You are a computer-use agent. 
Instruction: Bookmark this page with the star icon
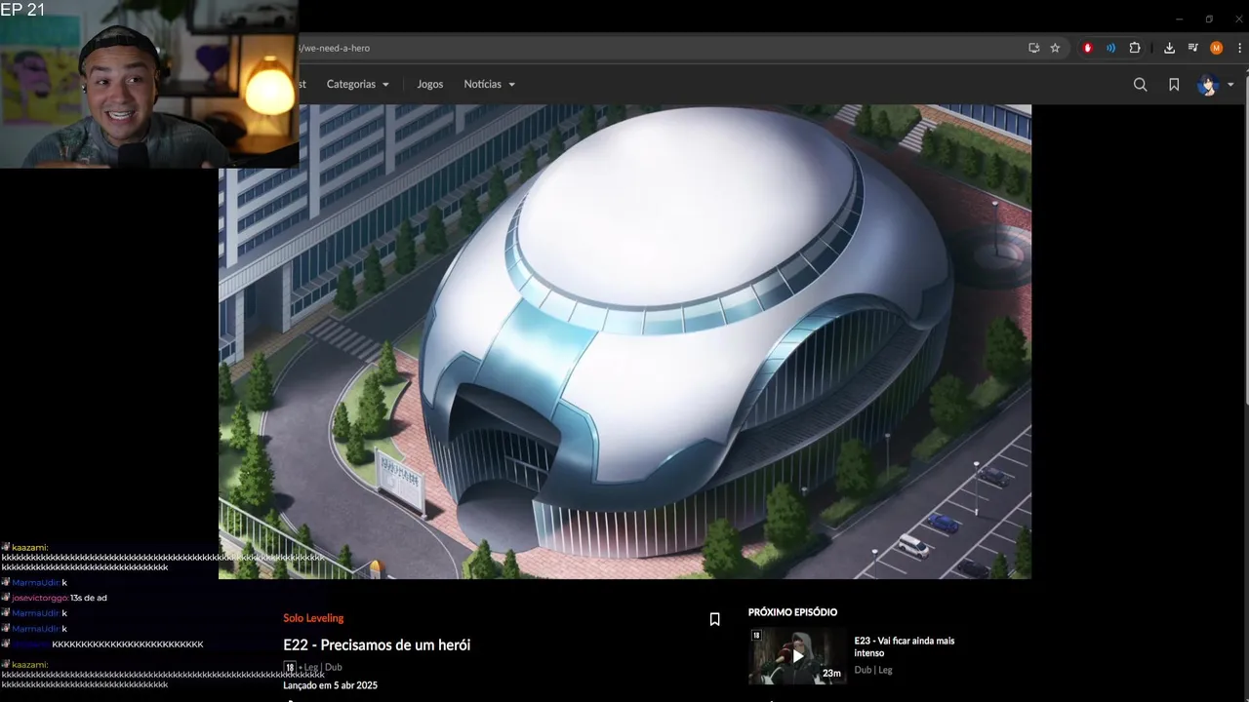click(1055, 48)
